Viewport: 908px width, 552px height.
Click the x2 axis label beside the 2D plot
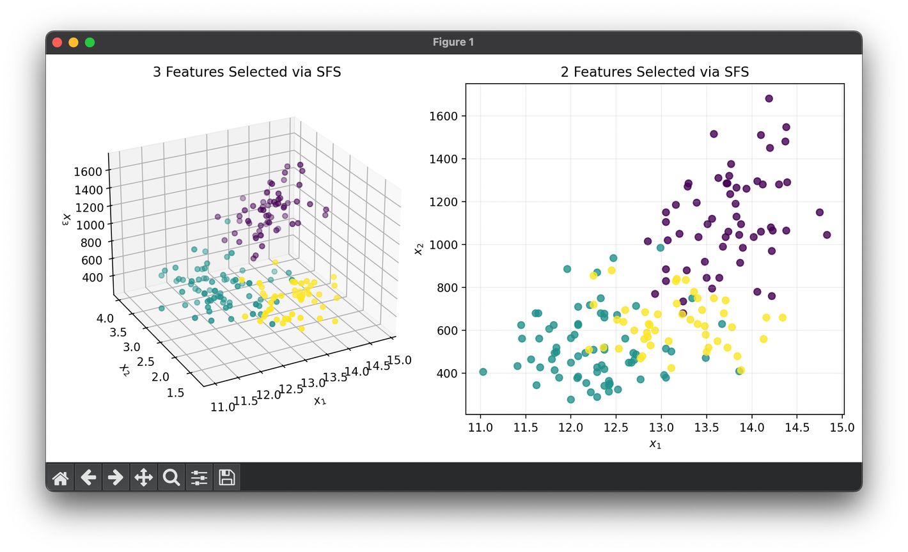tap(419, 249)
